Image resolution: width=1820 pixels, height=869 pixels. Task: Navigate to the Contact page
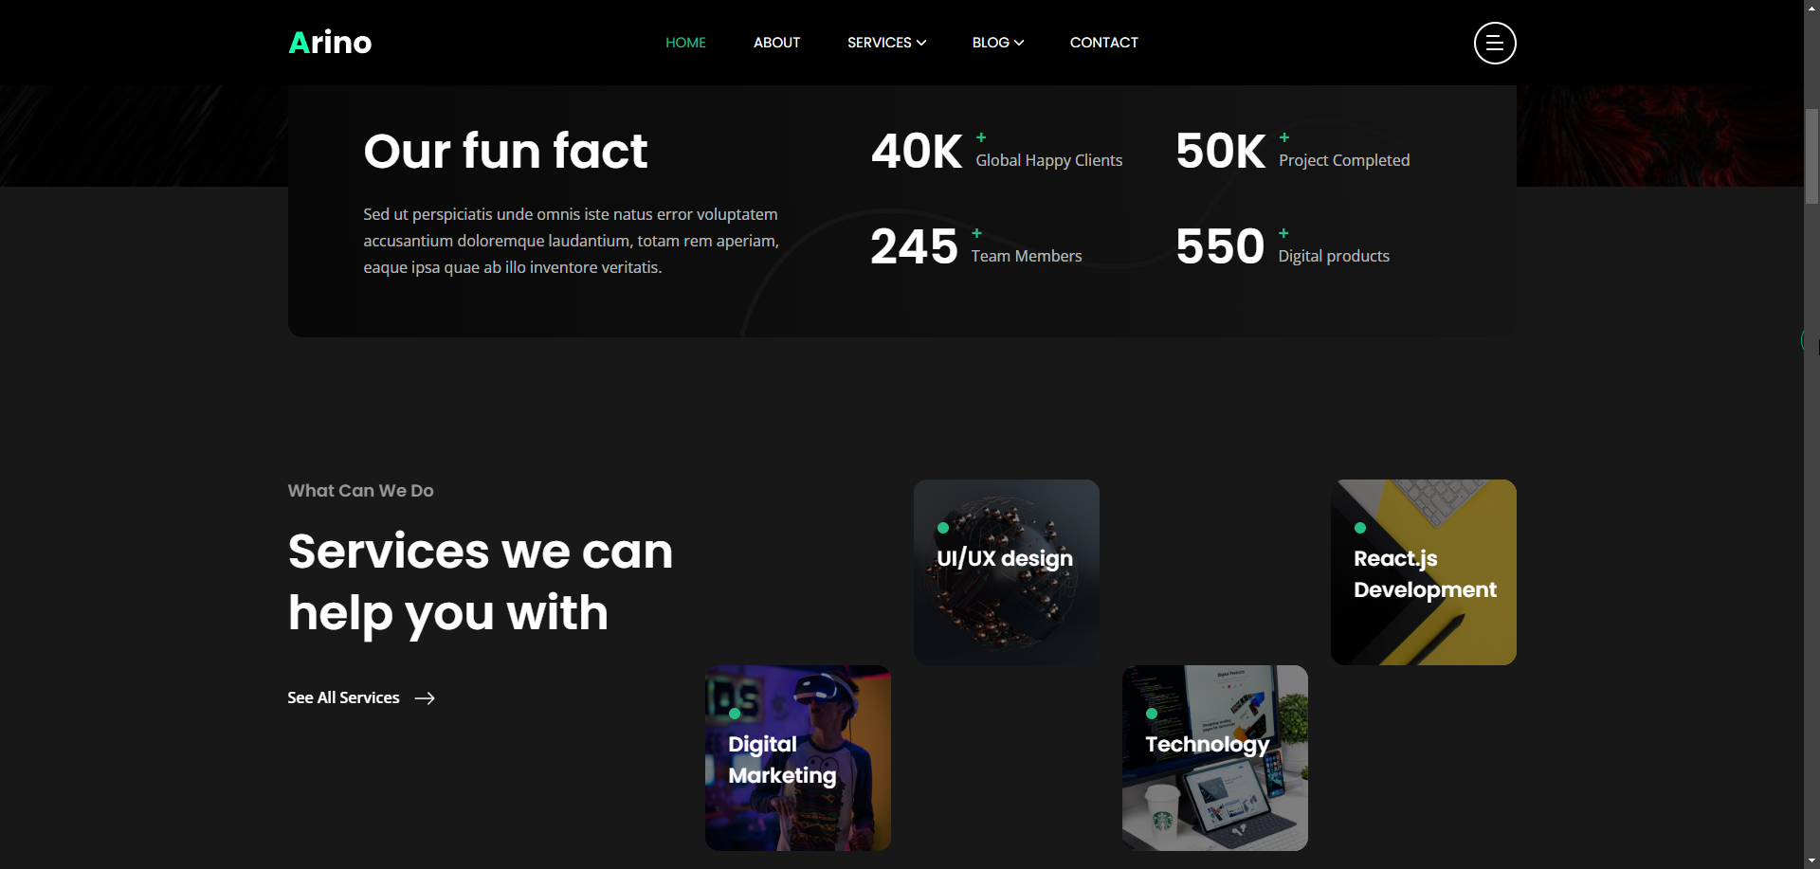(x=1103, y=43)
